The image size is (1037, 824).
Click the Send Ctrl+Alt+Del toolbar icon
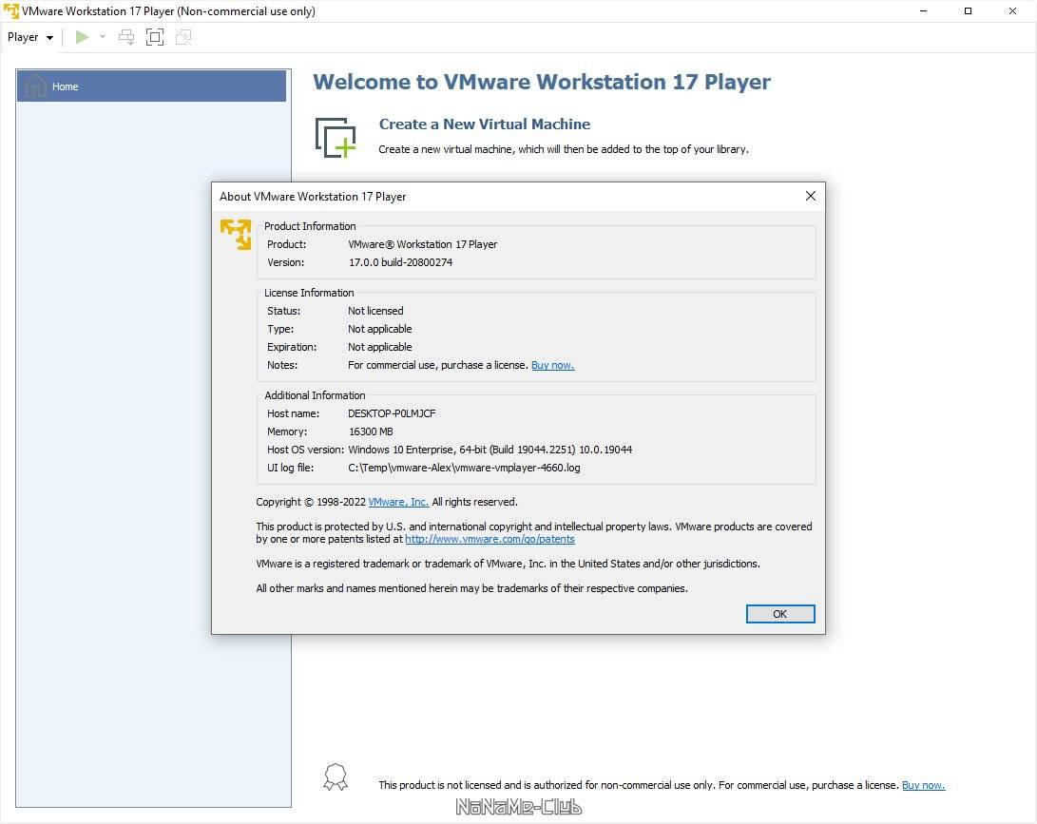126,37
